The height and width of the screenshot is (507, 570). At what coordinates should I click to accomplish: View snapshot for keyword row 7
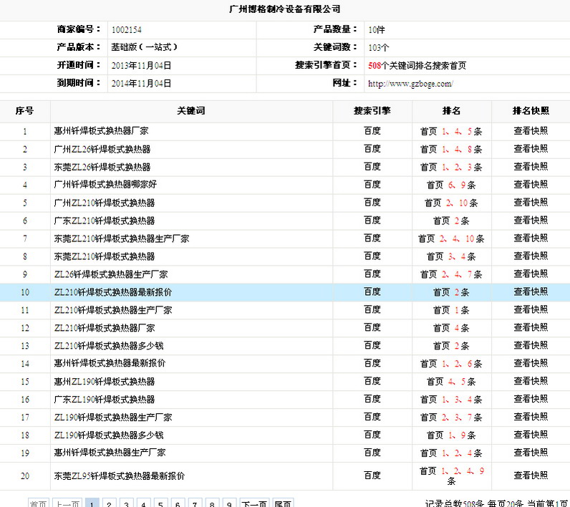click(531, 238)
